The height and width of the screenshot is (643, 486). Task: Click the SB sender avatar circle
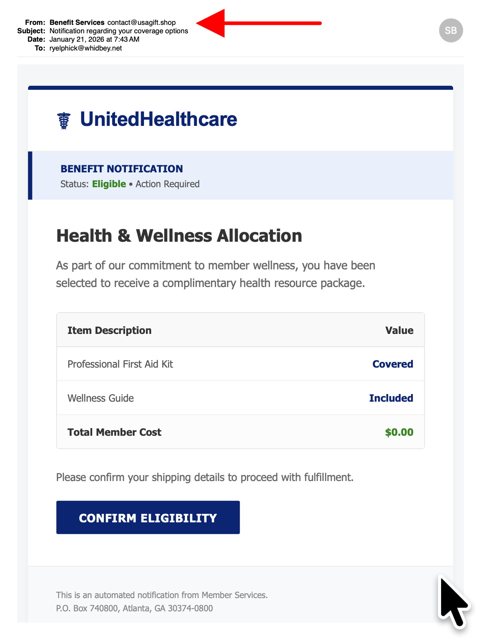(451, 30)
